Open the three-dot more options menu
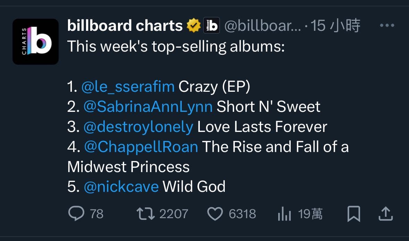The width and height of the screenshot is (409, 241). point(387,26)
